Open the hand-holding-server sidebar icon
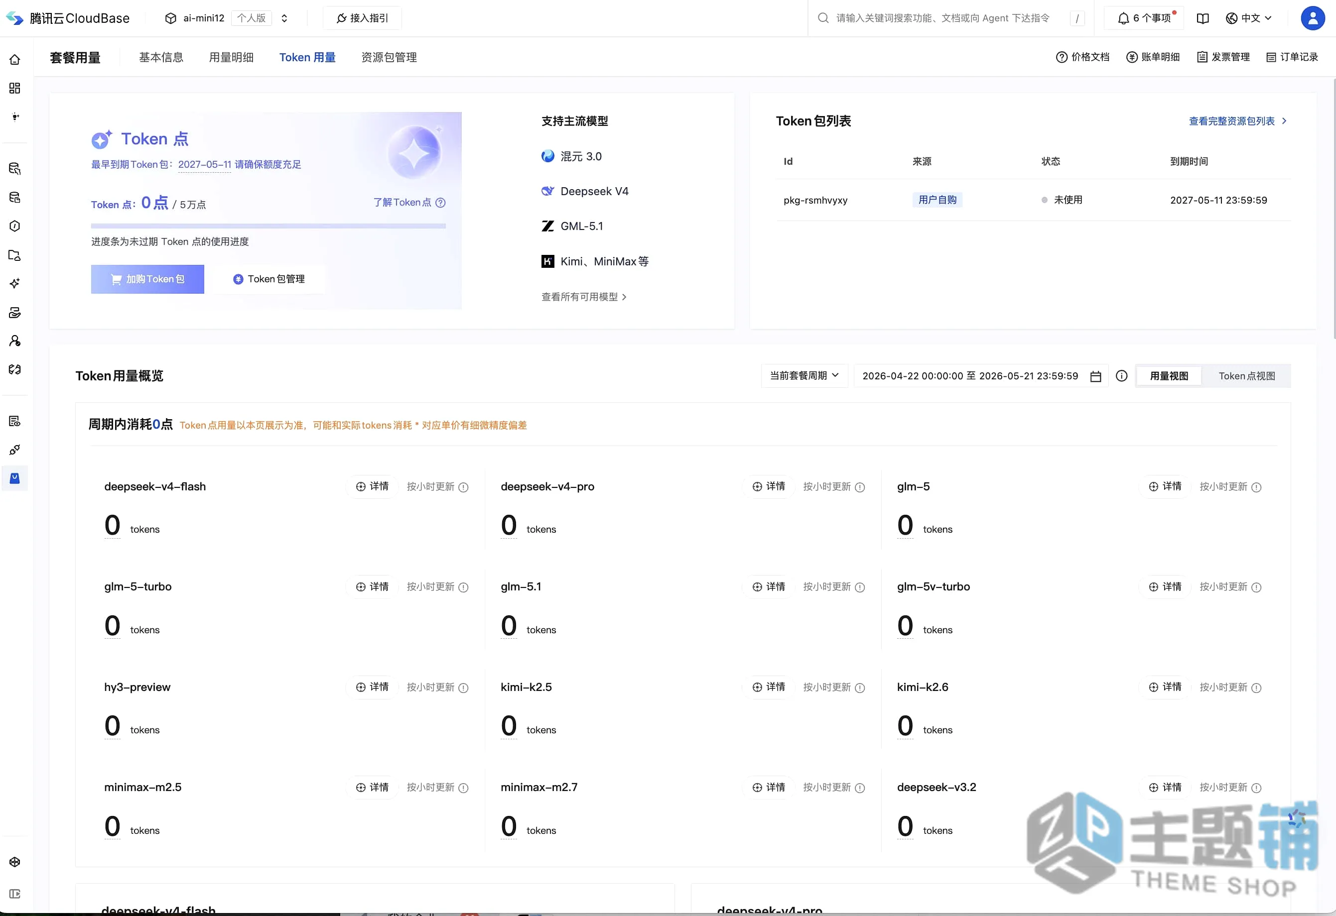 click(x=15, y=312)
